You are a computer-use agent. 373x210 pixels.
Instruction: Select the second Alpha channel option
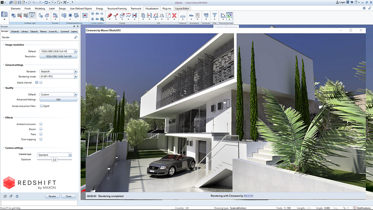pyautogui.click(x=41, y=82)
